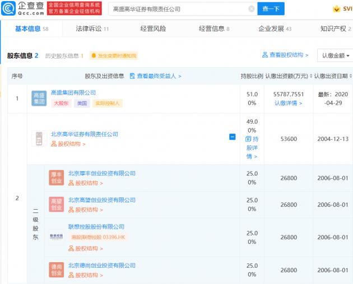Open the 经营风险 tab

[153, 29]
